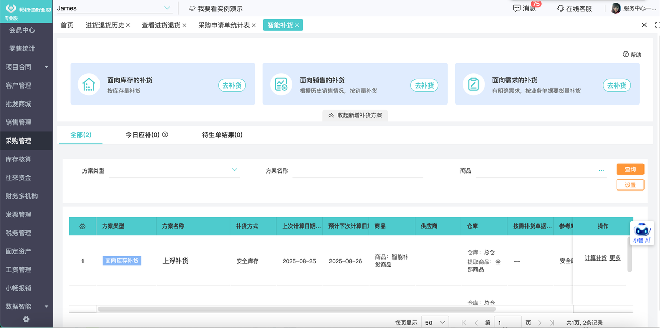Go to the last page arrow
This screenshot has width=660, height=328.
pos(552,323)
